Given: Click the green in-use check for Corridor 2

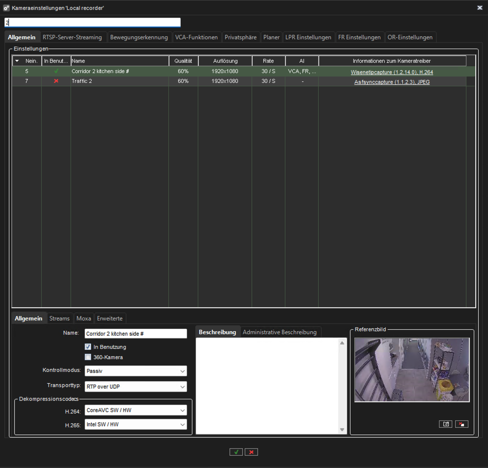Looking at the screenshot, I should 56,71.
